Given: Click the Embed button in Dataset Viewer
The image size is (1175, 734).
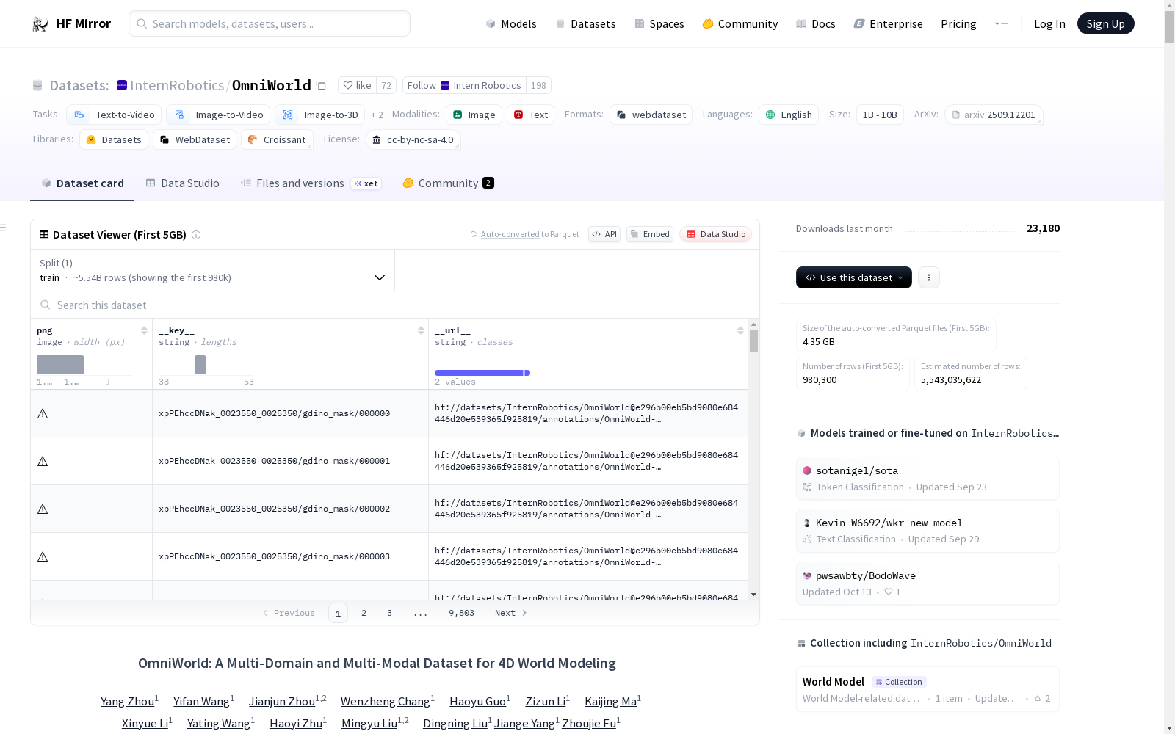Looking at the screenshot, I should pos(650,234).
